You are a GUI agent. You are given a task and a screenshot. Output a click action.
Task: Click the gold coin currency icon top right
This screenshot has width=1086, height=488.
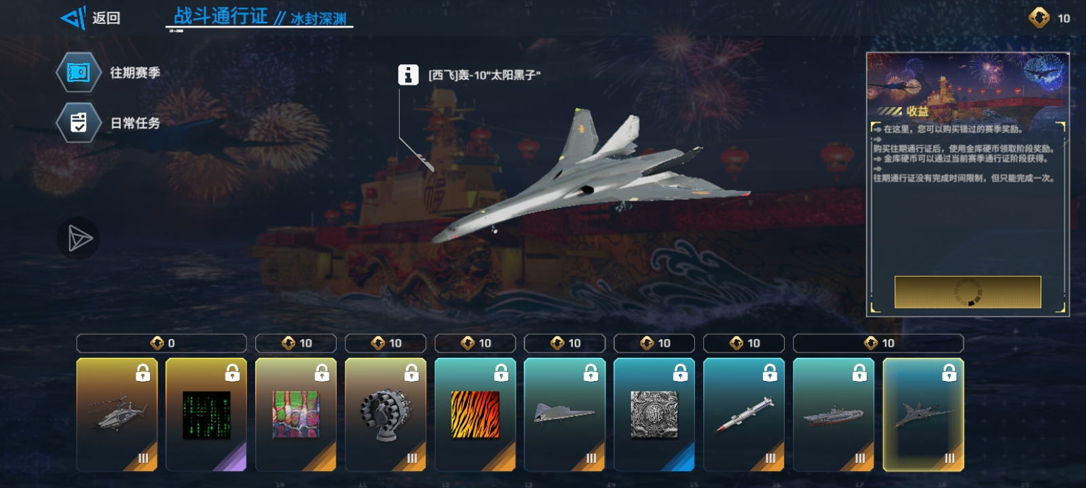tap(1039, 18)
